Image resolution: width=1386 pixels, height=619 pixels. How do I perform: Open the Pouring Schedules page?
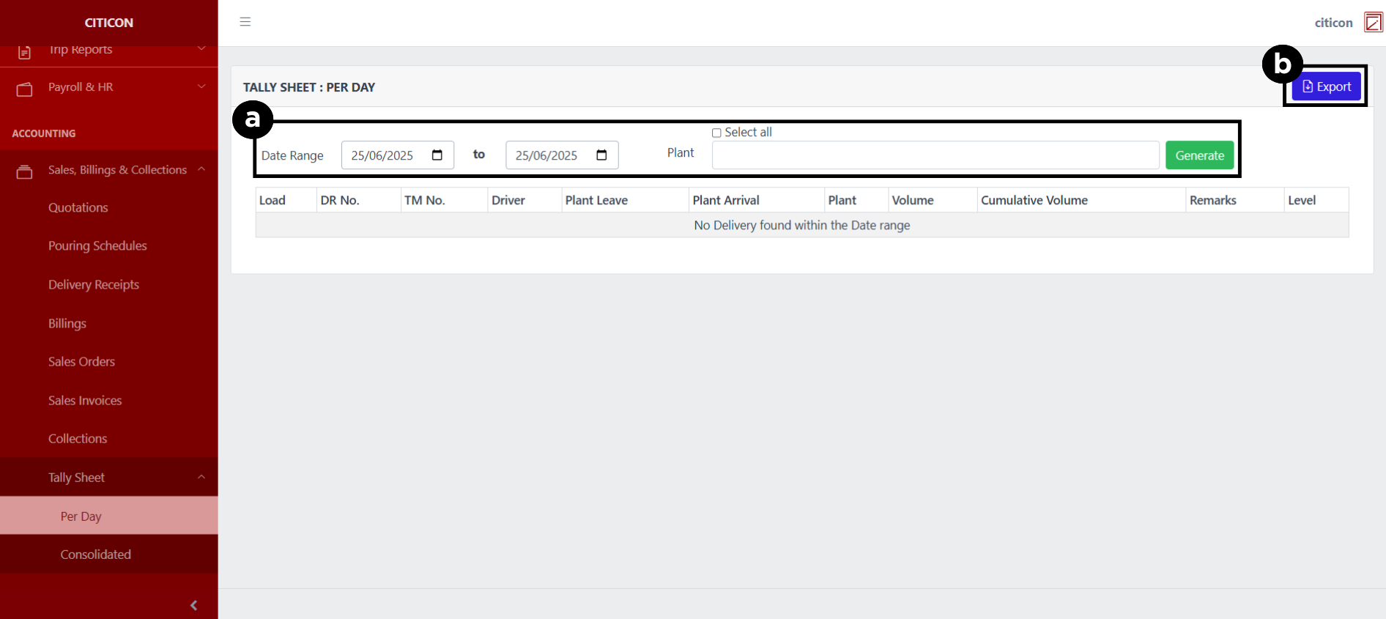coord(97,246)
